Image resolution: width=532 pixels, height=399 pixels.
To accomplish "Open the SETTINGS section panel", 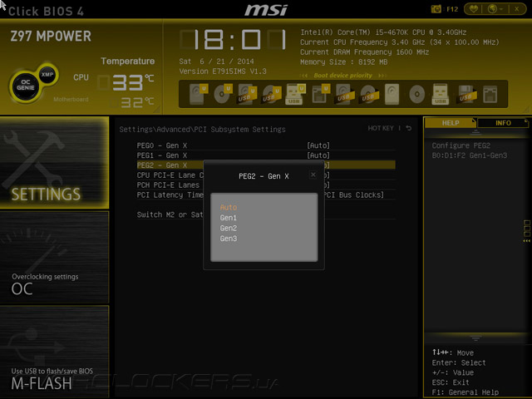I will point(54,162).
